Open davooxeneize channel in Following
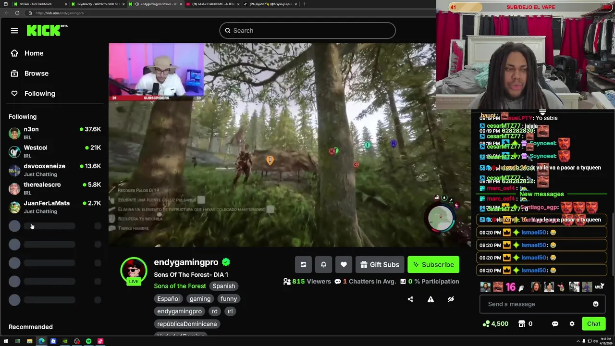This screenshot has width=615, height=346. pos(54,170)
